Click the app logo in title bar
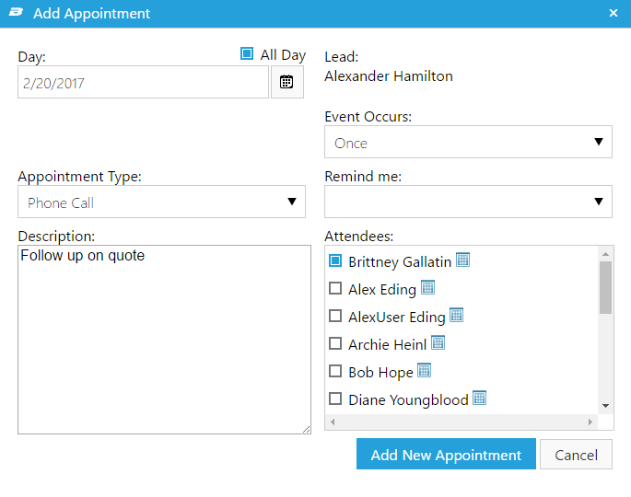Image resolution: width=631 pixels, height=497 pixels. pos(16,14)
